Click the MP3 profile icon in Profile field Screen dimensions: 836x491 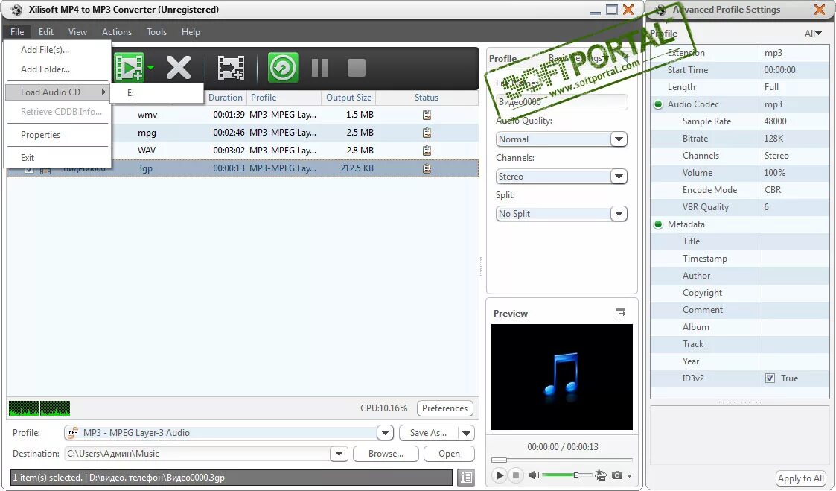74,433
